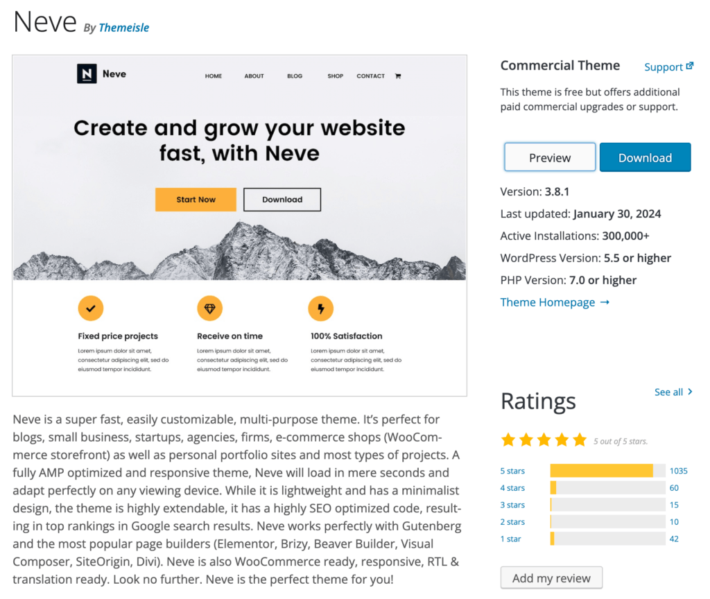Image resolution: width=710 pixels, height=599 pixels.
Task: View reviews via the 5 stars link
Action: tap(512, 471)
